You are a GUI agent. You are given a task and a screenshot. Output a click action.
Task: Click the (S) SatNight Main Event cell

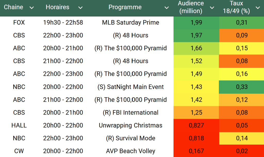pyautogui.click(x=130, y=87)
